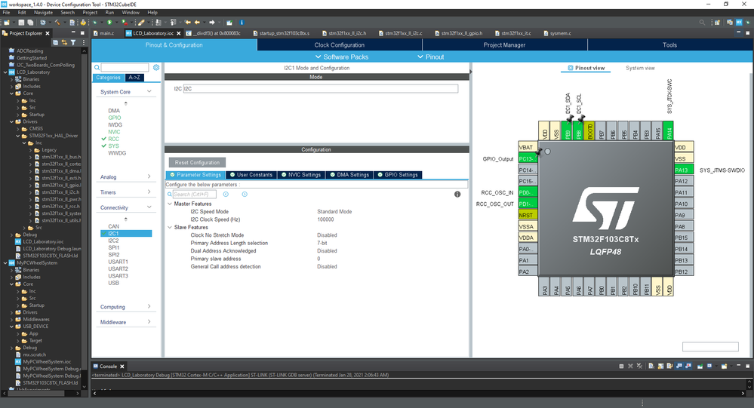Open the Navigate menu
Screen dimensions: 754x408
coord(43,13)
